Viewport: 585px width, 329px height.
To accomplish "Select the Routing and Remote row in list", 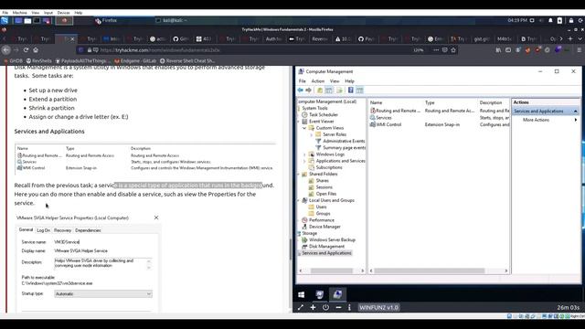I will click(x=439, y=111).
